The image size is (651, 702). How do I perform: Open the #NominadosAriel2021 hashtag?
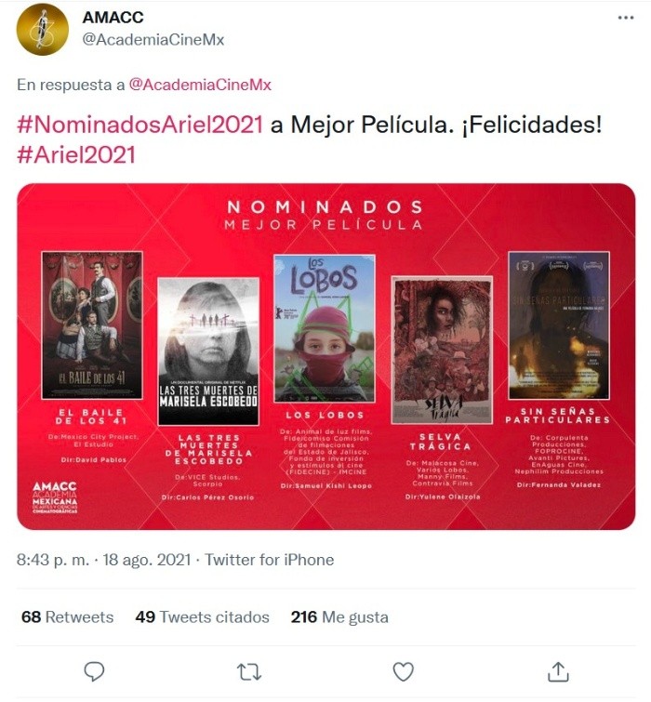click(x=139, y=125)
